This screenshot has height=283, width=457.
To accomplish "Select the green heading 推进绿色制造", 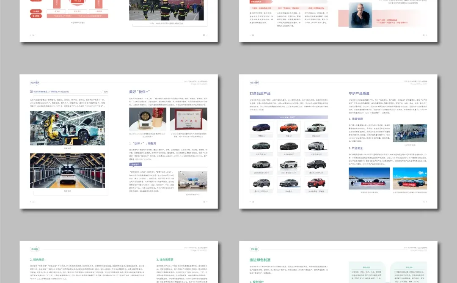I will pyautogui.click(x=260, y=260).
